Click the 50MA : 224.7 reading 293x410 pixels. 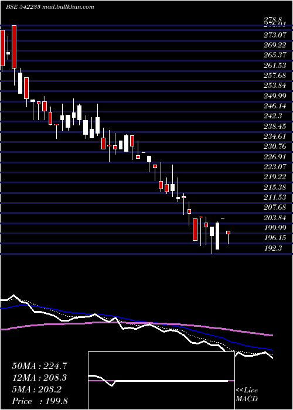39,366
